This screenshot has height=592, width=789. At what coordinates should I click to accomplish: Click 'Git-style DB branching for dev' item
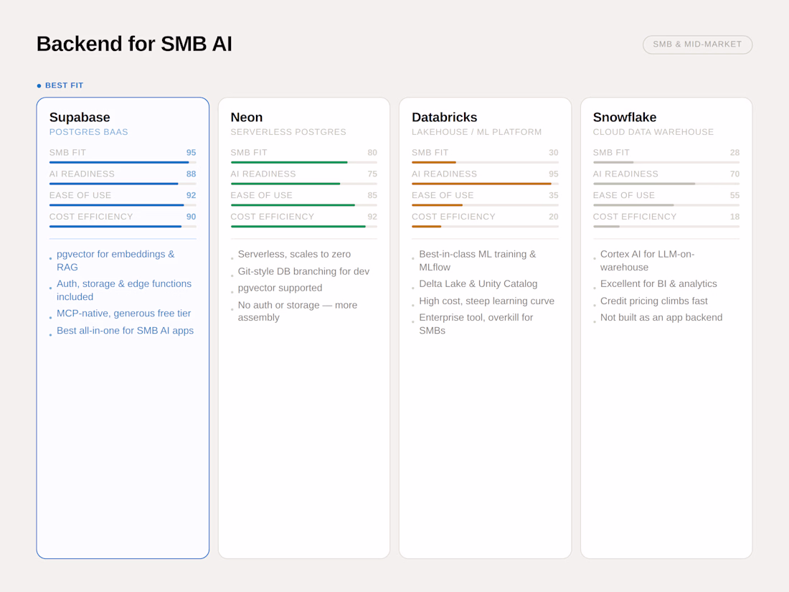(303, 271)
